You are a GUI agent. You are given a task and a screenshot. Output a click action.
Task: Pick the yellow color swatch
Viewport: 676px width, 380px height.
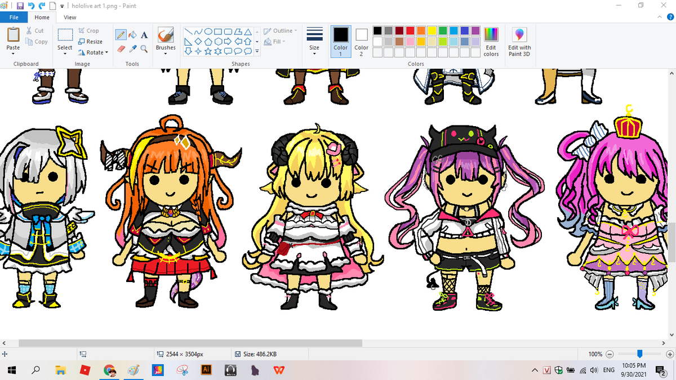click(x=432, y=30)
